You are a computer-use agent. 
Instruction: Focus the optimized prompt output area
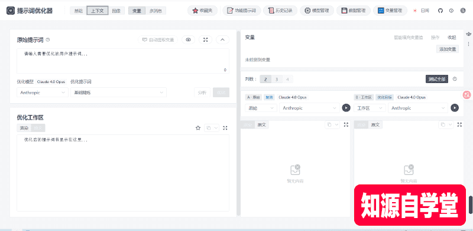click(x=123, y=173)
